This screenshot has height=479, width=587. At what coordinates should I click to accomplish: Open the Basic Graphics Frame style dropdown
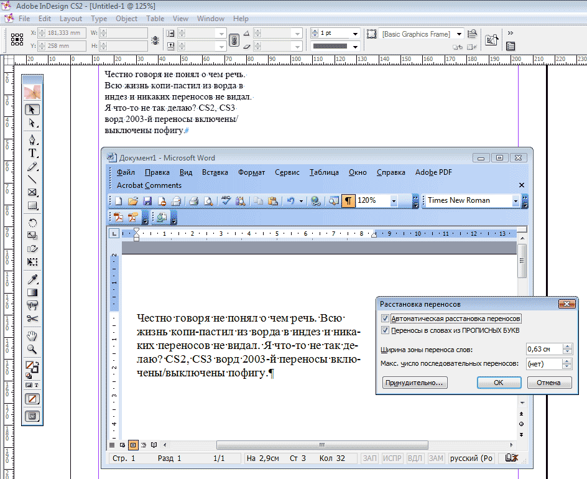(x=459, y=34)
